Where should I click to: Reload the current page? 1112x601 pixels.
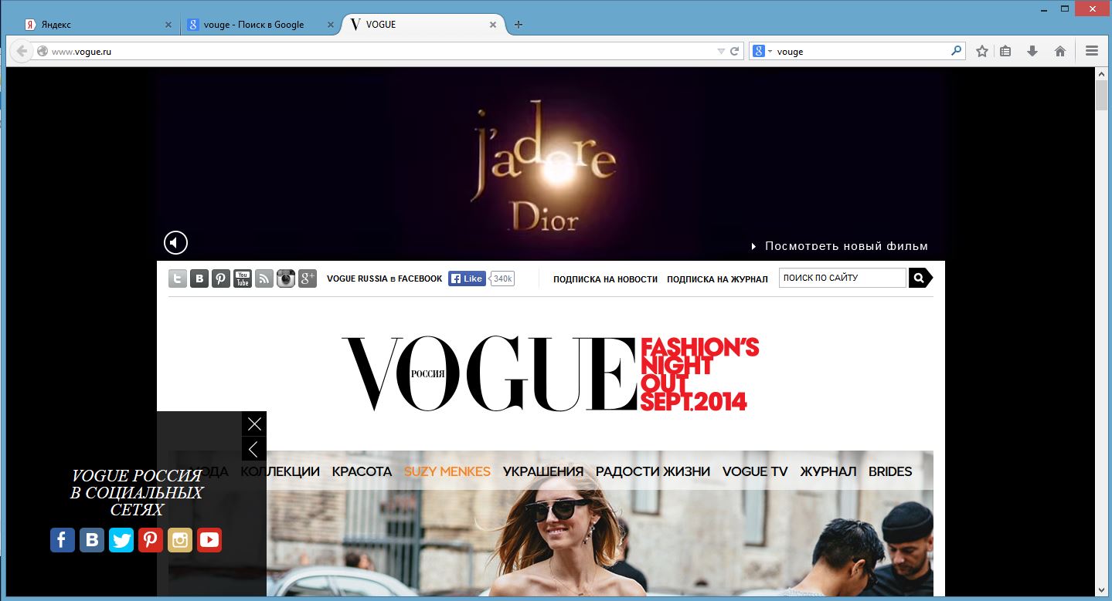click(x=735, y=52)
